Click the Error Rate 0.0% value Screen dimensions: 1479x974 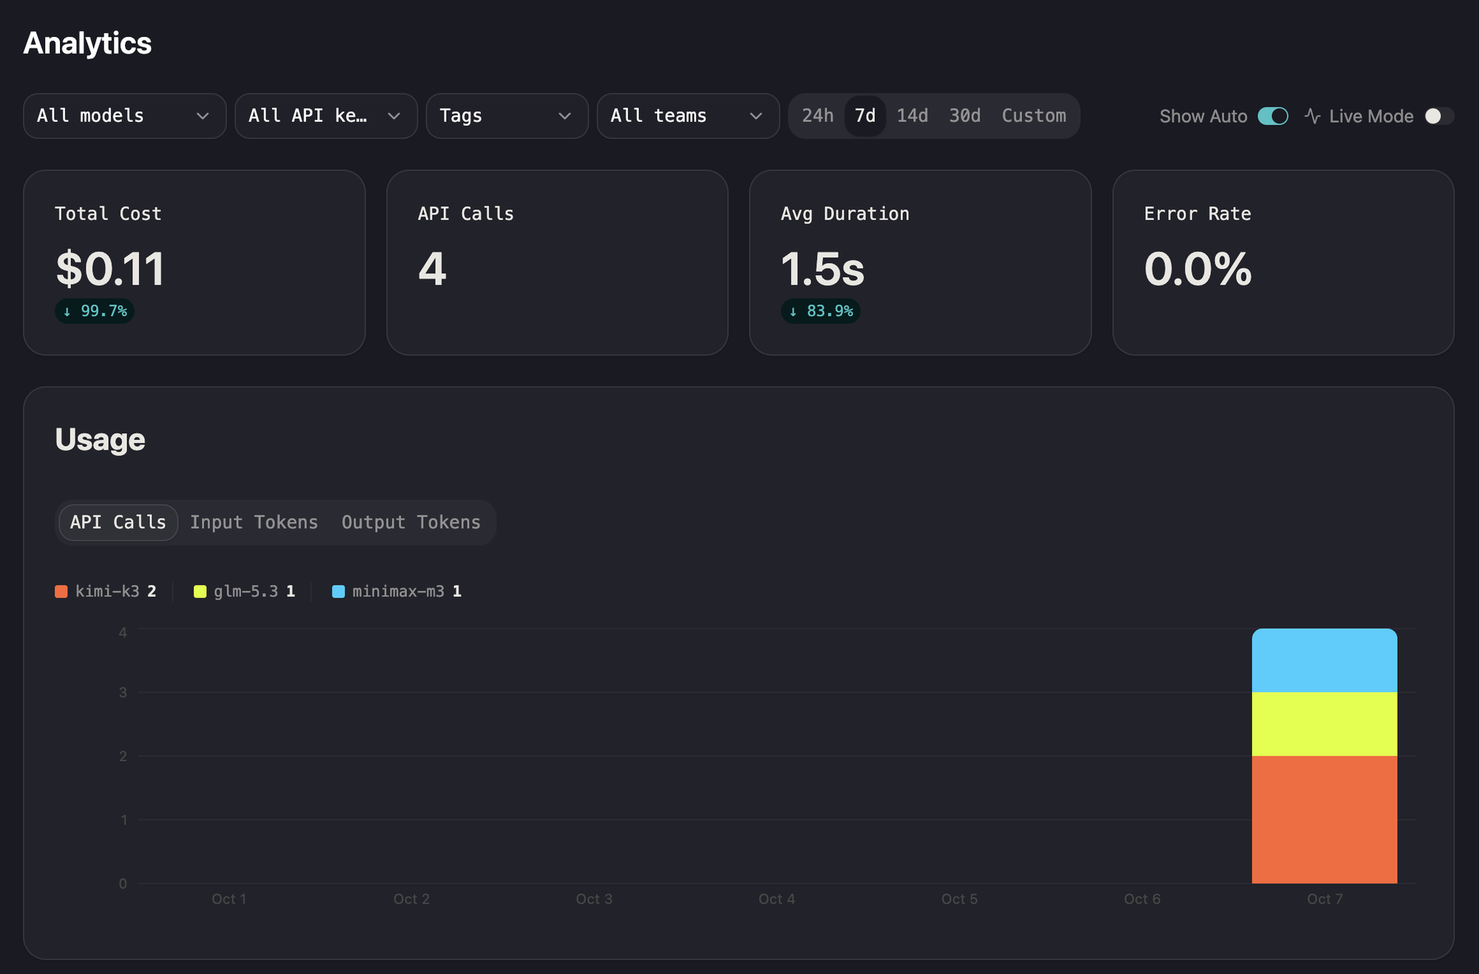(1198, 268)
